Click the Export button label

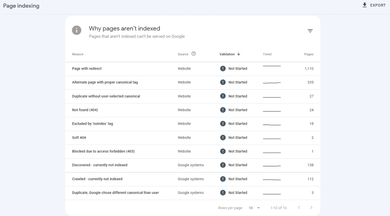pos(378,5)
